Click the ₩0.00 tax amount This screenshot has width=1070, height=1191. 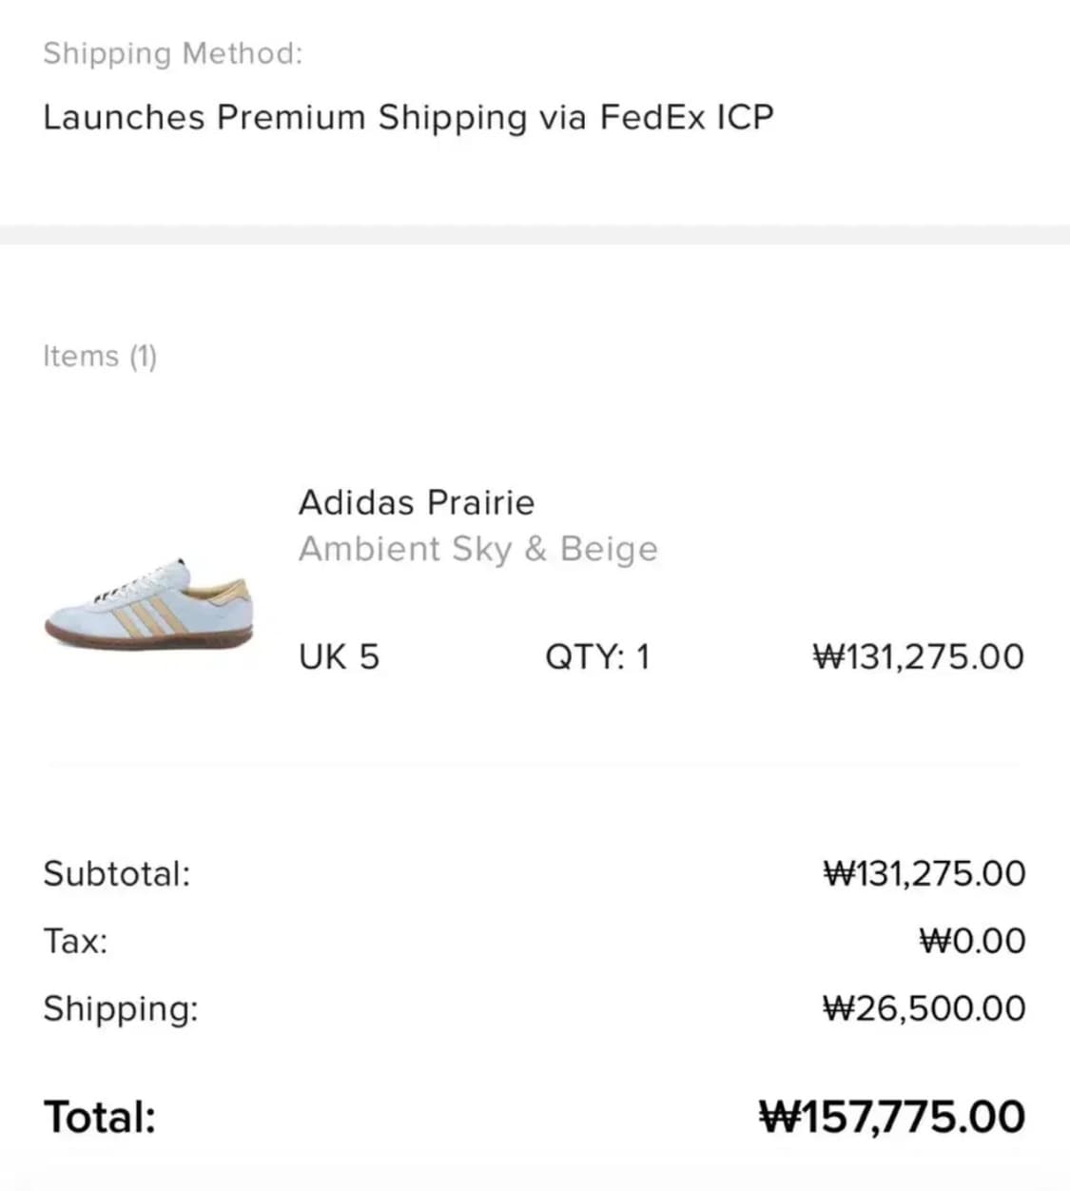click(x=972, y=941)
